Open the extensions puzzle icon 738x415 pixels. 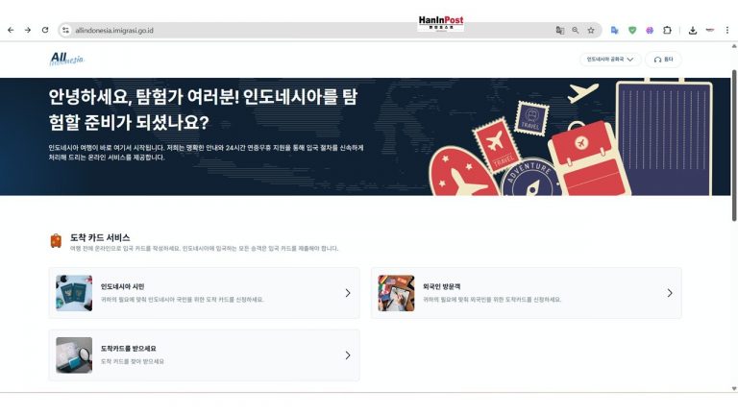[667, 30]
